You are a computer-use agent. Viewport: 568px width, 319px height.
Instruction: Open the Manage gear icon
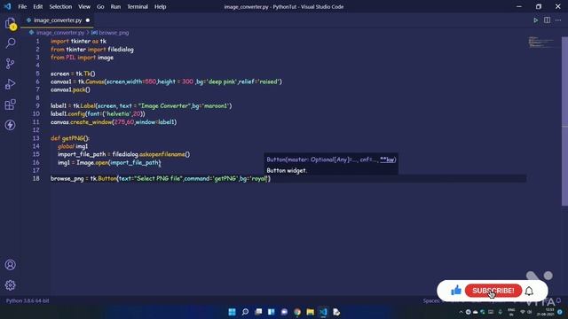(10, 285)
